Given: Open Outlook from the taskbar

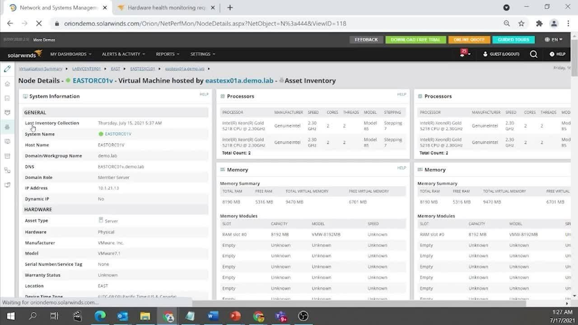Looking at the screenshot, I should click(x=122, y=316).
